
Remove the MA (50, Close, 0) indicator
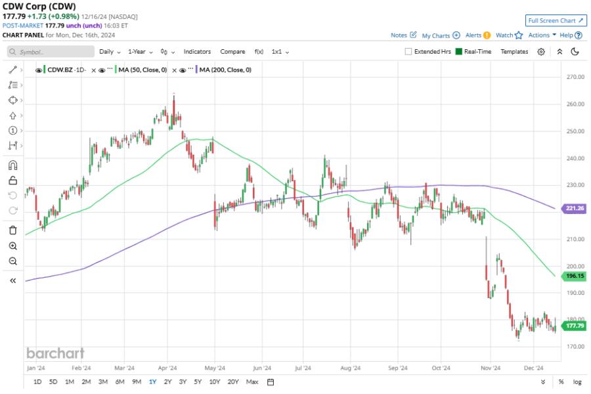click(174, 70)
